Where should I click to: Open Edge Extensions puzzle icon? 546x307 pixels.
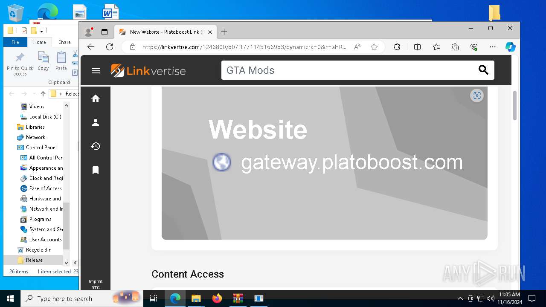point(397,47)
